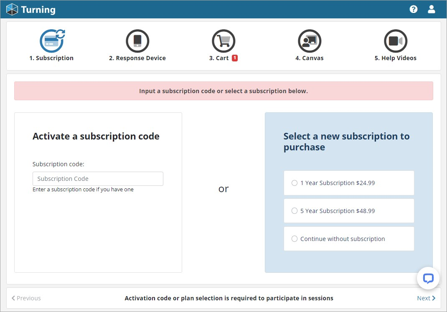
Task: Open the chat bubble support icon
Action: (x=428, y=278)
